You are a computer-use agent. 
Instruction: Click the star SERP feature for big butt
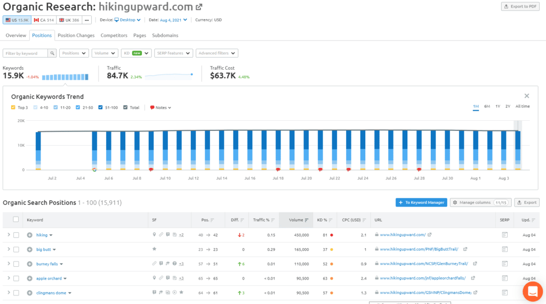click(154, 249)
